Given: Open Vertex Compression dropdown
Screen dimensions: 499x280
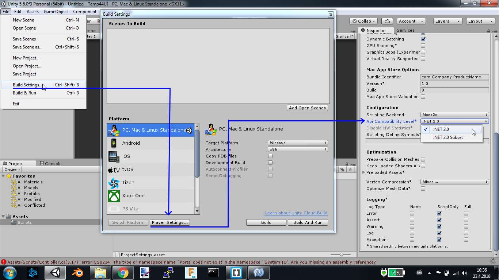Looking at the screenshot, I should coord(455,182).
